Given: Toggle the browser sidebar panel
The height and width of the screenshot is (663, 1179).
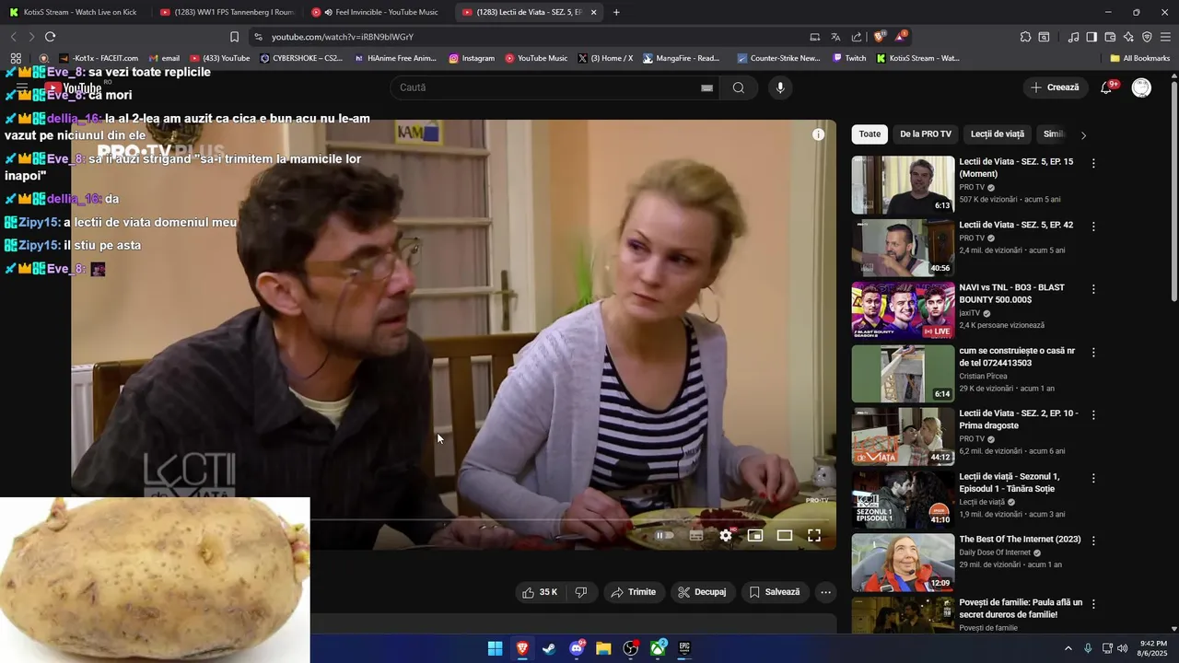Looking at the screenshot, I should point(1091,37).
